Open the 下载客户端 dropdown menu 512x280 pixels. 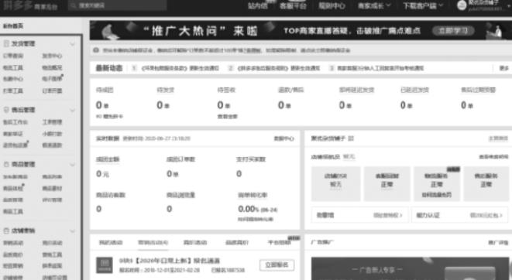423,5
